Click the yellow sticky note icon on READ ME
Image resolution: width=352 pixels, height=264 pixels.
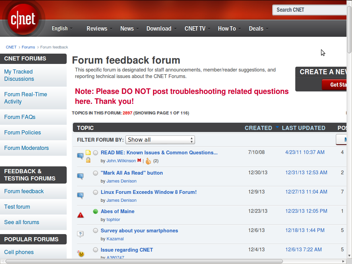[88, 153]
